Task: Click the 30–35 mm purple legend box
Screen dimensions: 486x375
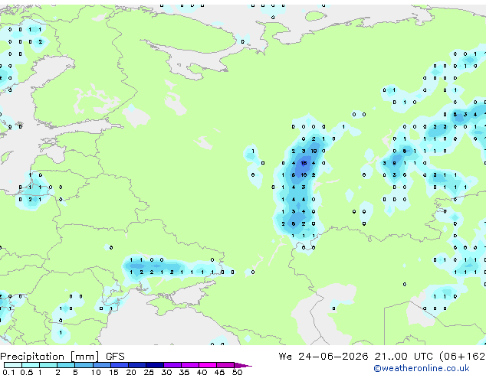Action: pyautogui.click(x=172, y=365)
